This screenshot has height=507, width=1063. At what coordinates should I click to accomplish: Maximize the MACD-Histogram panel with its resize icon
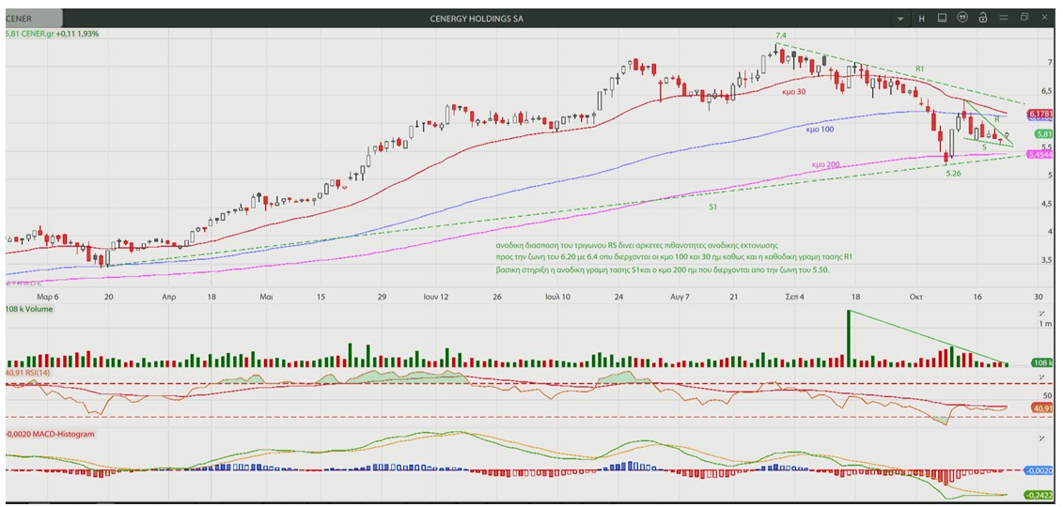tap(1040, 438)
